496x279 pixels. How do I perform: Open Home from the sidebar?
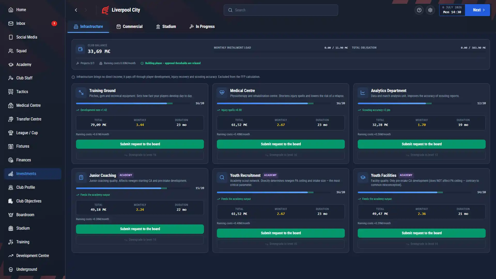(17, 10)
